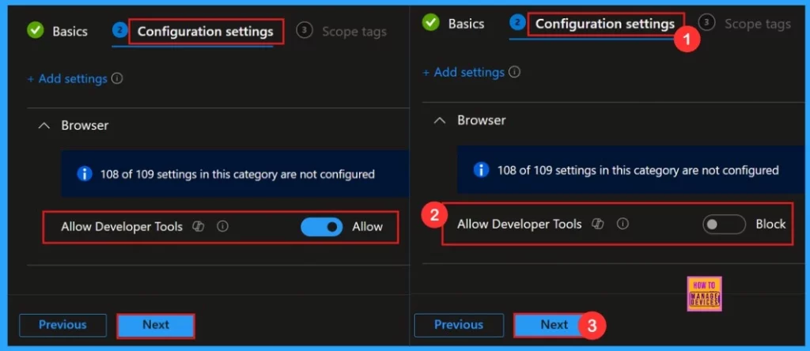810x351 pixels.
Task: Click + Add settings link in left panel
Action: click(67, 78)
